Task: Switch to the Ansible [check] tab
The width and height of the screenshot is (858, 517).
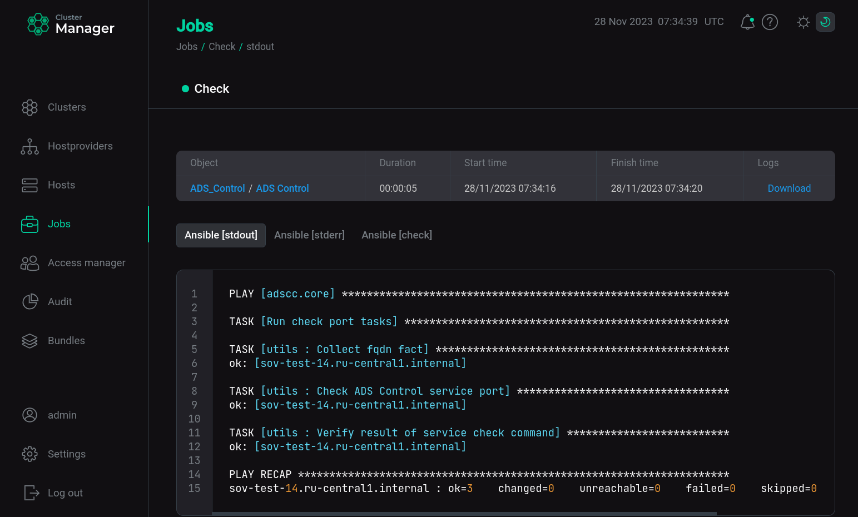Action: pyautogui.click(x=396, y=235)
